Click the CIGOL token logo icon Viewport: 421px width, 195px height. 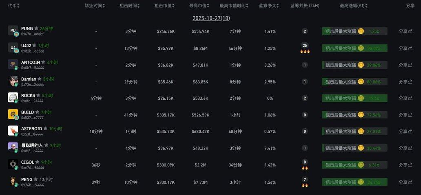coord(13,164)
